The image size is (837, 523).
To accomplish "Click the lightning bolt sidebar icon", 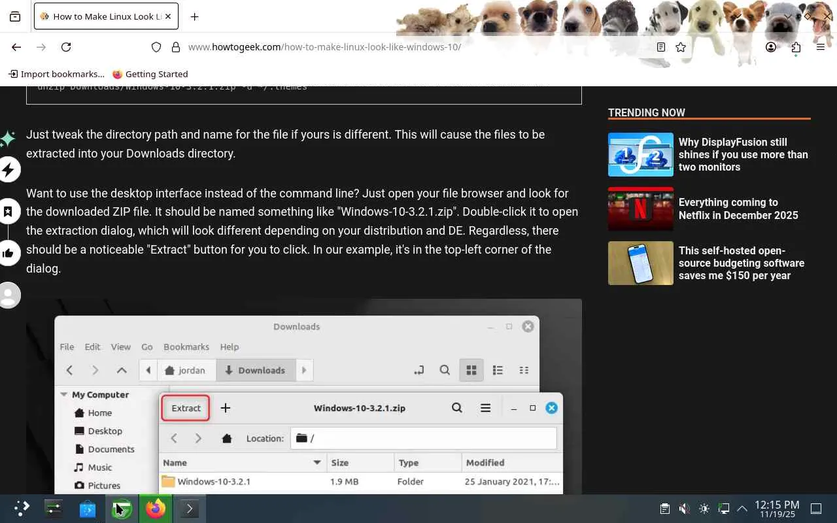I will [x=9, y=170].
